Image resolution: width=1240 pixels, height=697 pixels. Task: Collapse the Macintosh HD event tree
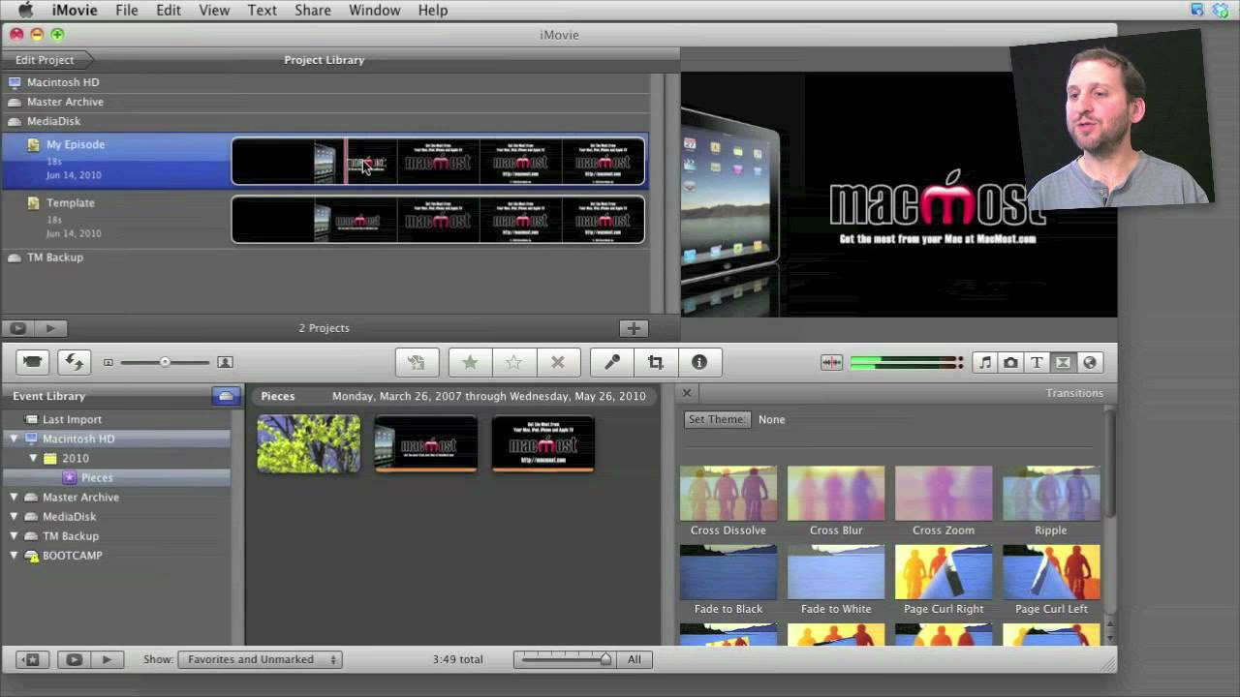[x=14, y=439]
